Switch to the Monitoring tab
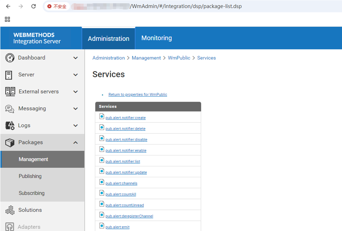342x231 pixels. [x=157, y=38]
